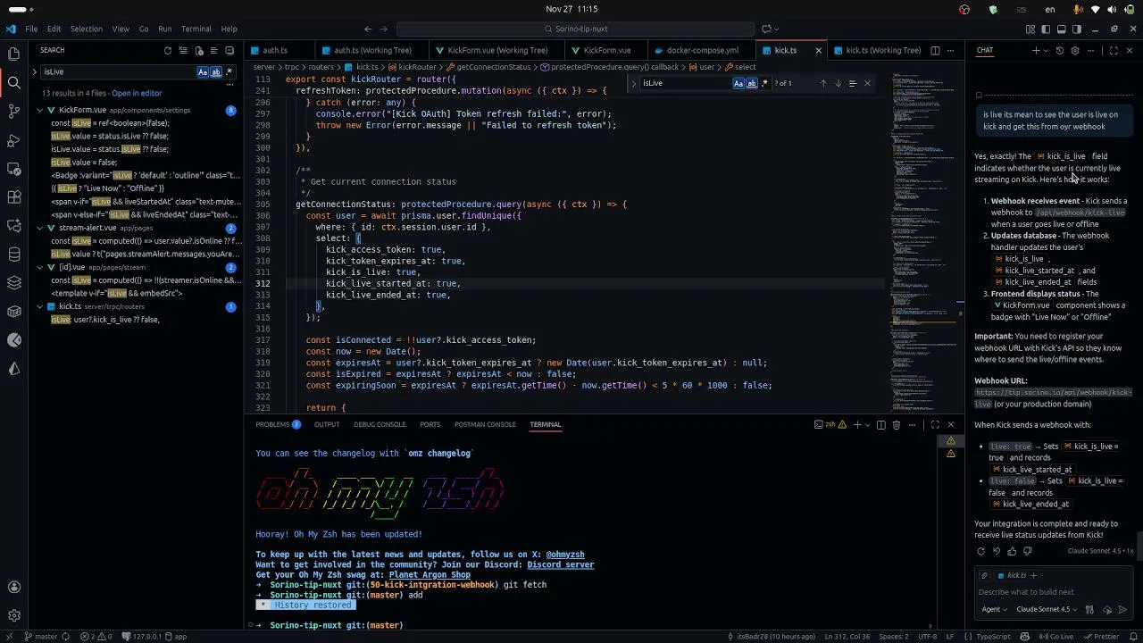Open Source Control view in activity bar
Viewport: 1143px width, 643px height.
point(13,112)
